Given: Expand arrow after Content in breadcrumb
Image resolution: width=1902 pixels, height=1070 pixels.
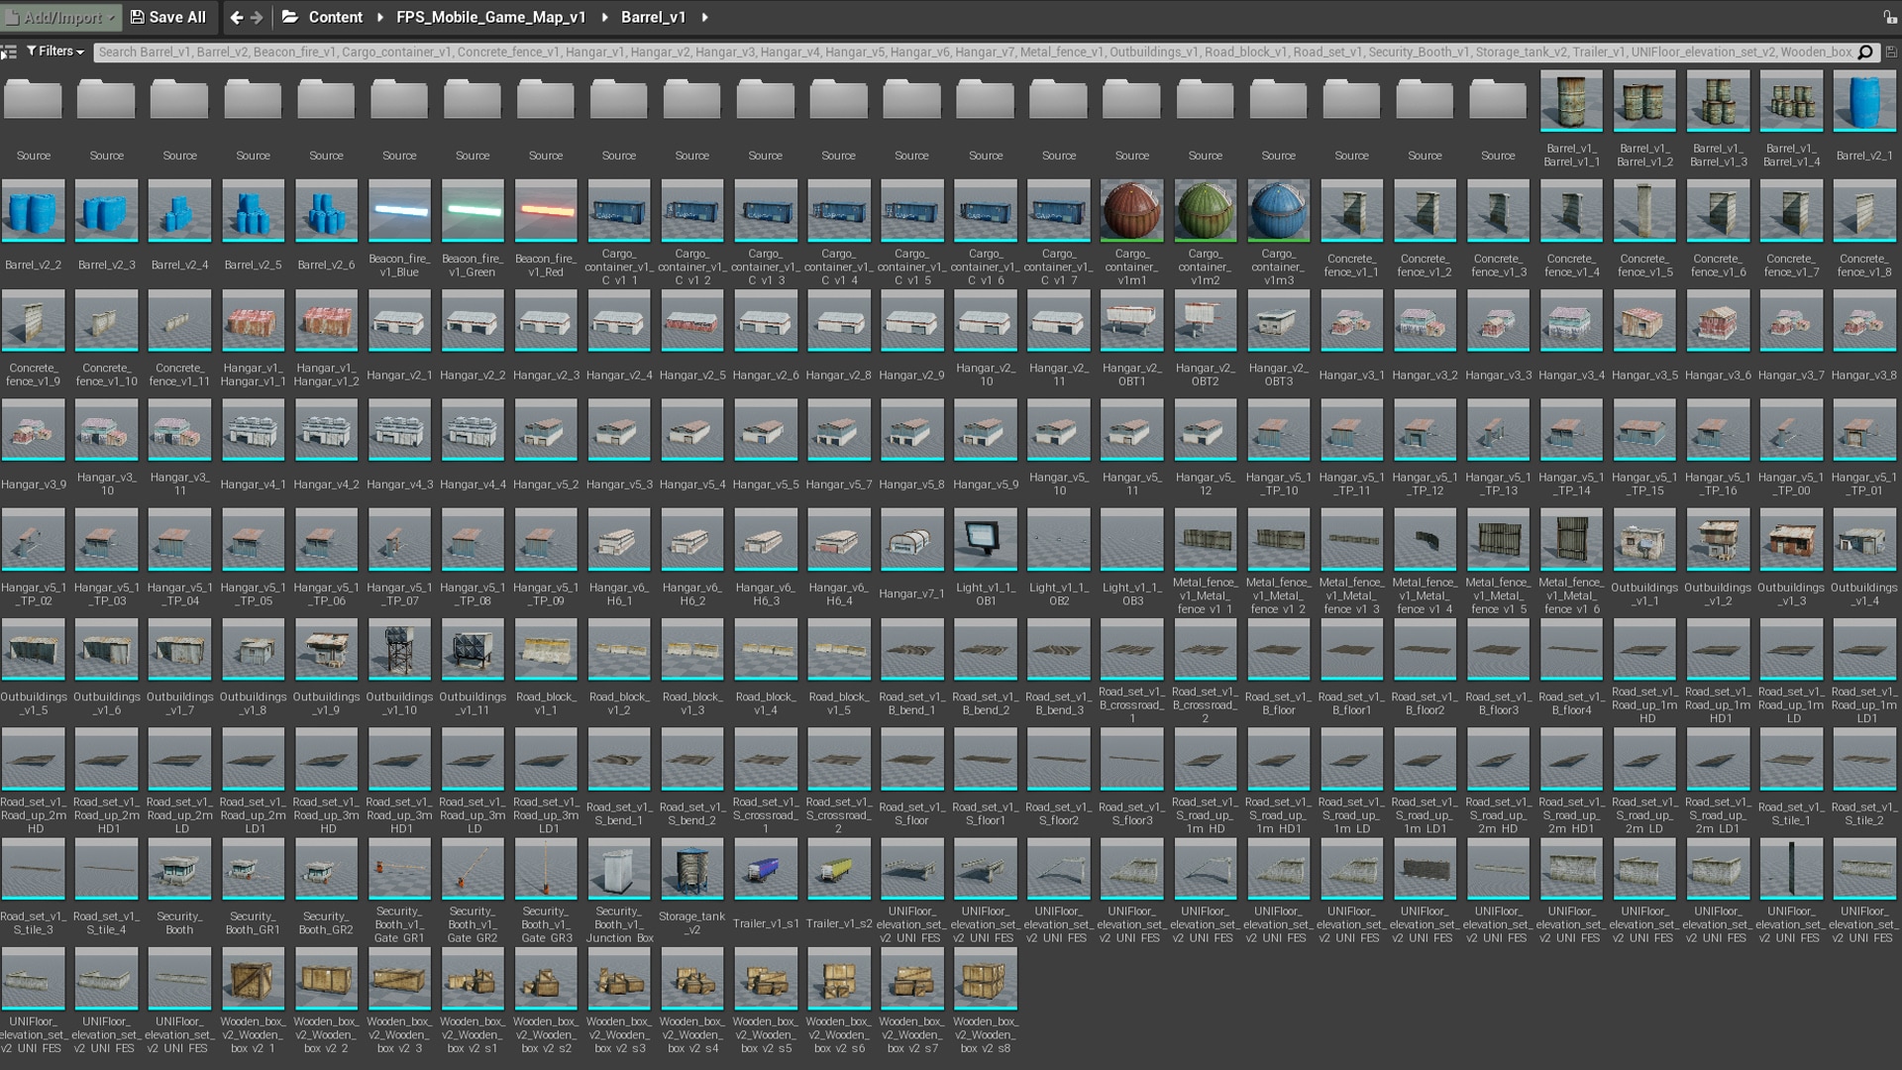Looking at the screenshot, I should [379, 17].
